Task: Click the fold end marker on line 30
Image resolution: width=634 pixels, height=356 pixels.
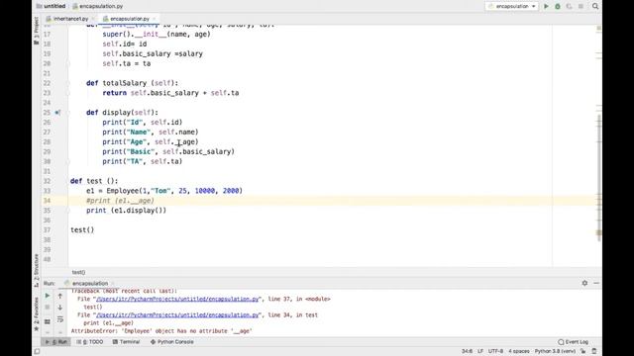Action: pyautogui.click(x=68, y=161)
